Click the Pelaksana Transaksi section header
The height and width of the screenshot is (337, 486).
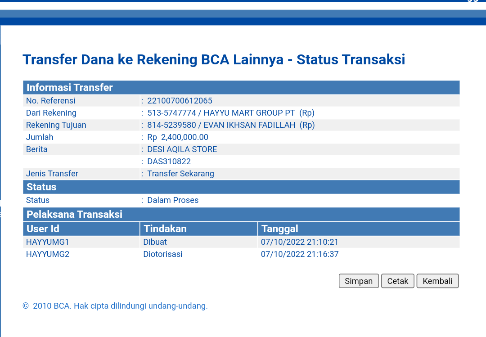[74, 214]
